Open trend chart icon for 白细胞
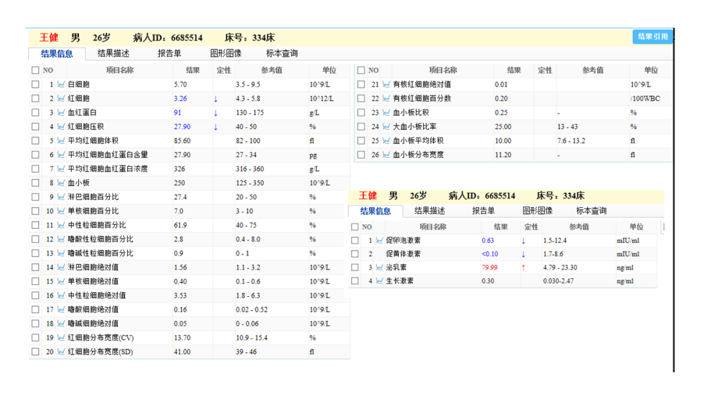Screen dimensions: 711x400 point(61,84)
